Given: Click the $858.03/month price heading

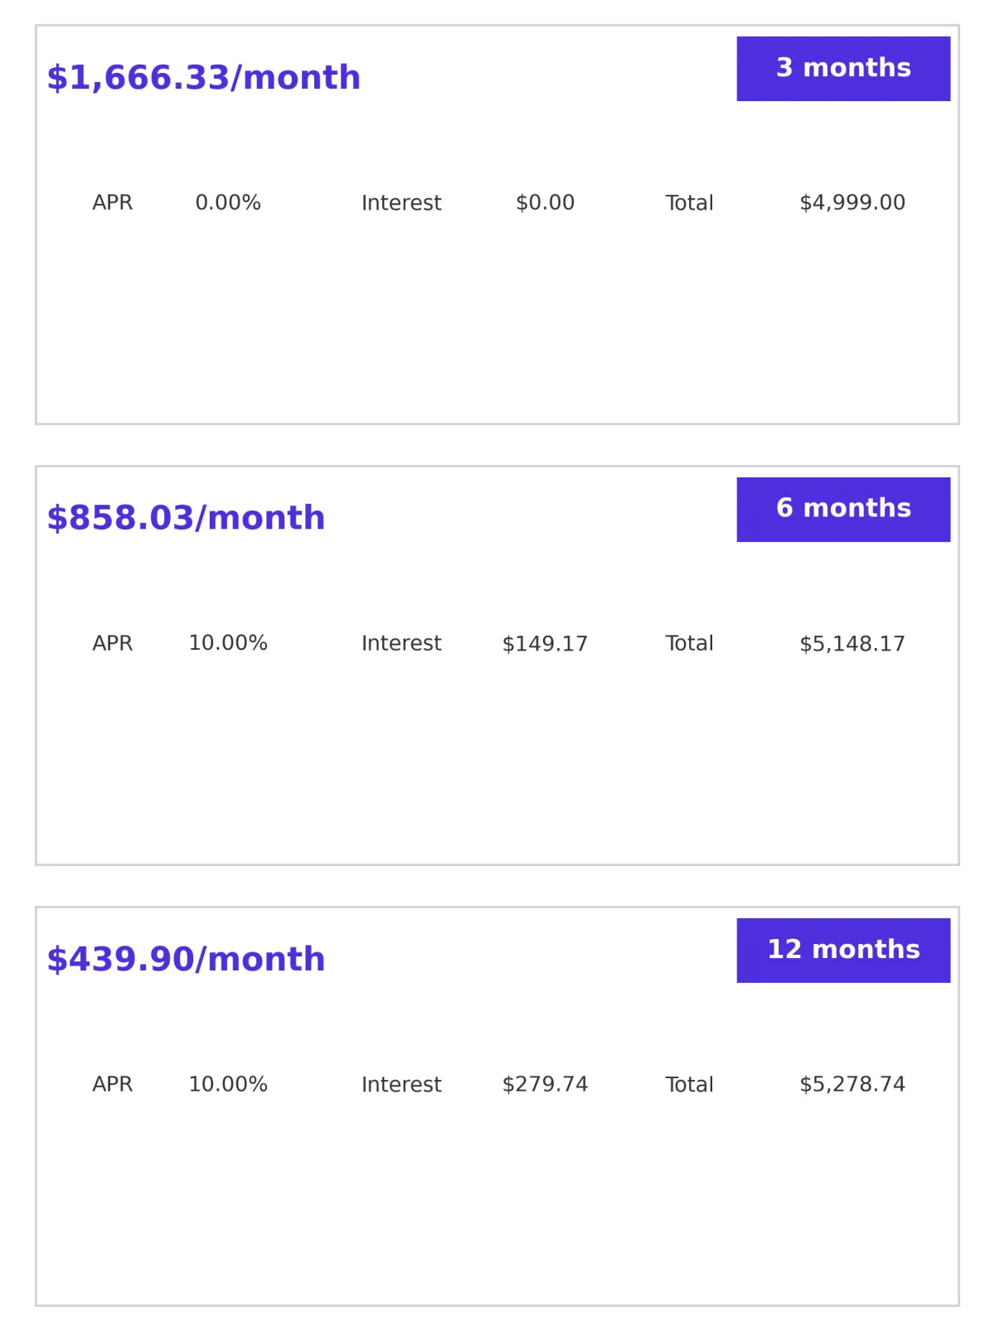Looking at the screenshot, I should [186, 518].
